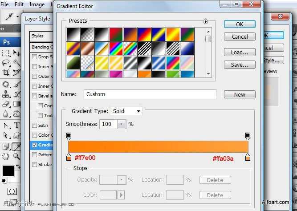The width and height of the screenshot is (297, 211).
Task: Click the left orange color stop
Action: click(x=69, y=157)
